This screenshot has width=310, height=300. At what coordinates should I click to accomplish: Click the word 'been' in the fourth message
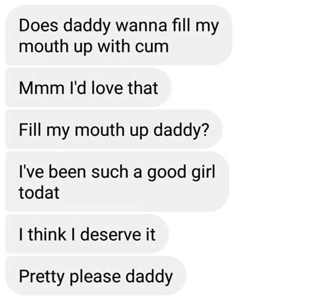click(67, 172)
